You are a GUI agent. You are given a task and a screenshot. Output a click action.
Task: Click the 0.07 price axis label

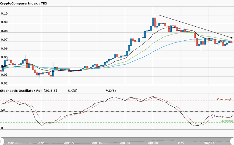pyautogui.click(x=4, y=40)
